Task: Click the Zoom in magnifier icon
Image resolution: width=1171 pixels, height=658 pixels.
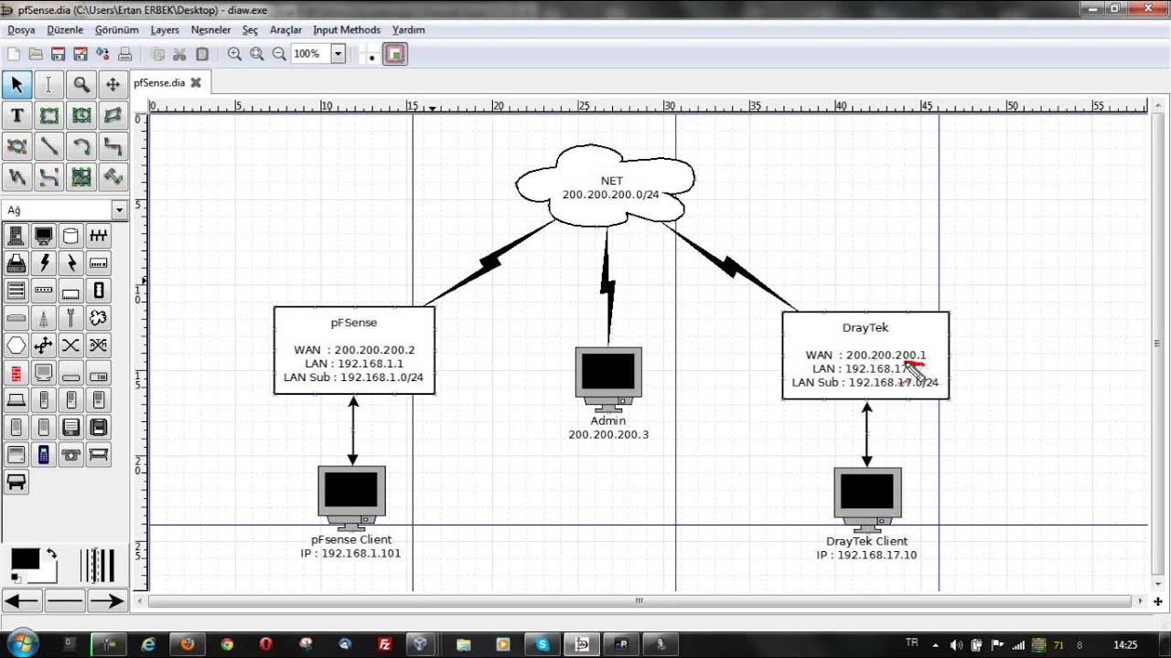Action: tap(234, 54)
